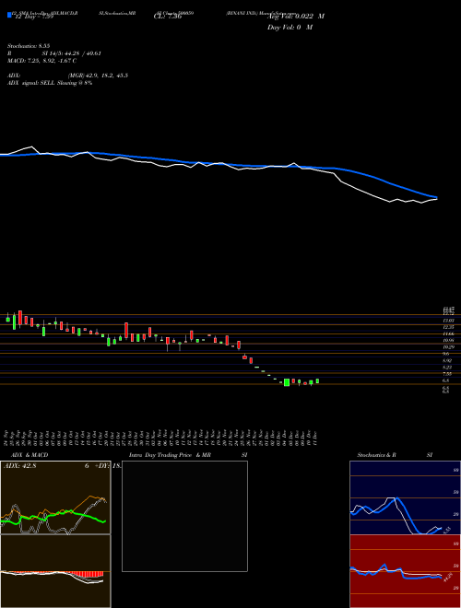The height and width of the screenshot is (608, 461).
Task: Click the large green candlestick near the chart bottom
Action: coord(287,382)
